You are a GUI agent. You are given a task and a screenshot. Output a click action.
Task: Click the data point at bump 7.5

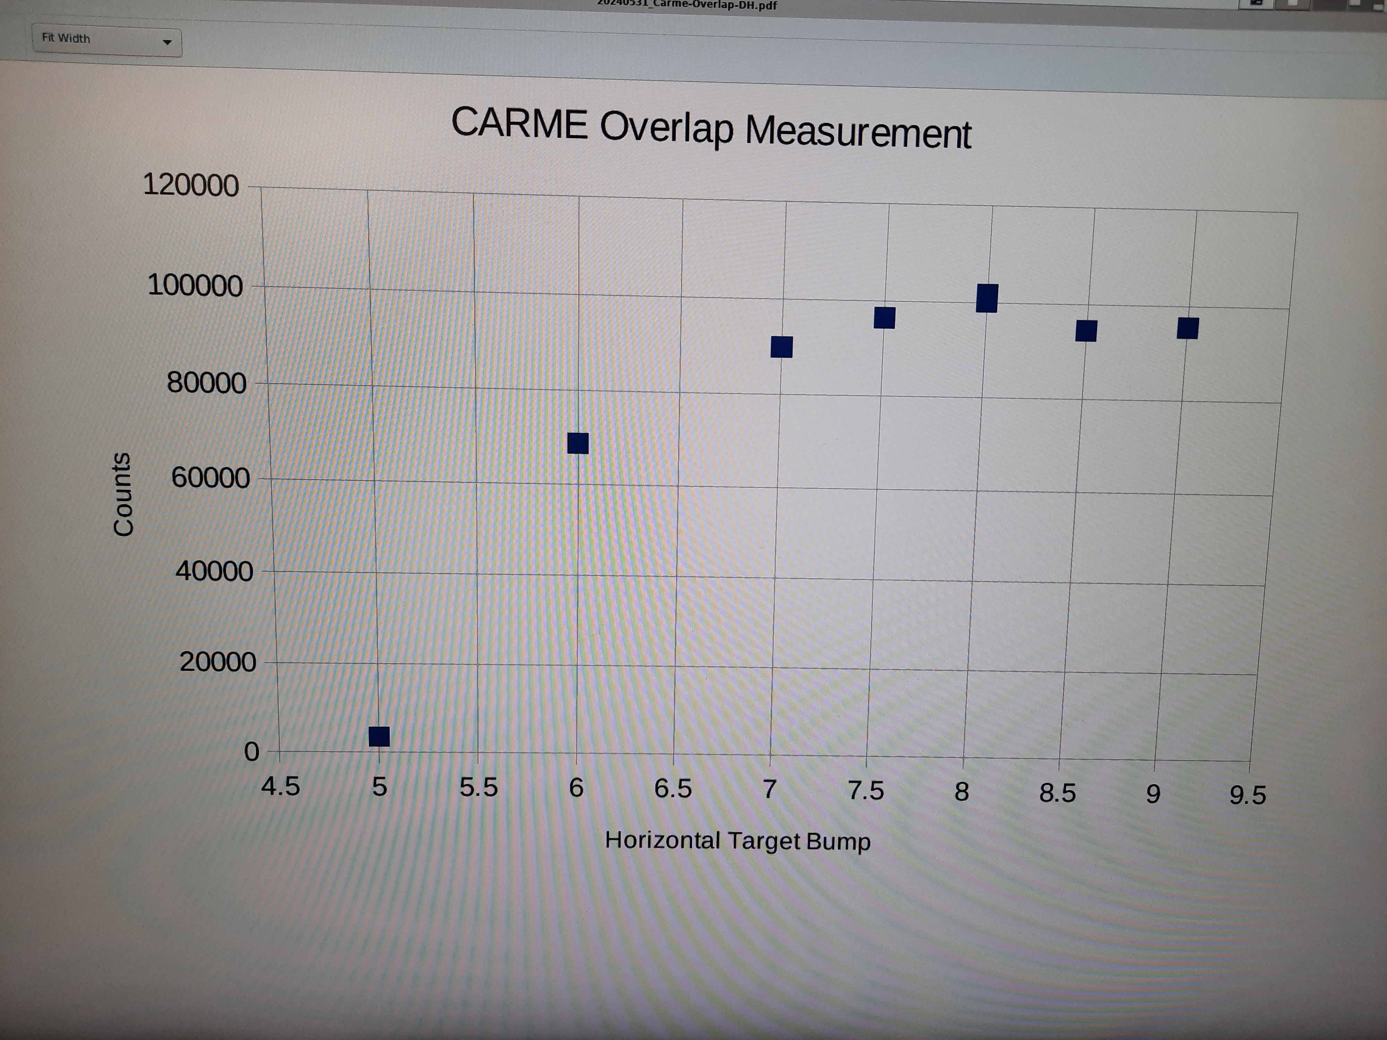point(884,318)
